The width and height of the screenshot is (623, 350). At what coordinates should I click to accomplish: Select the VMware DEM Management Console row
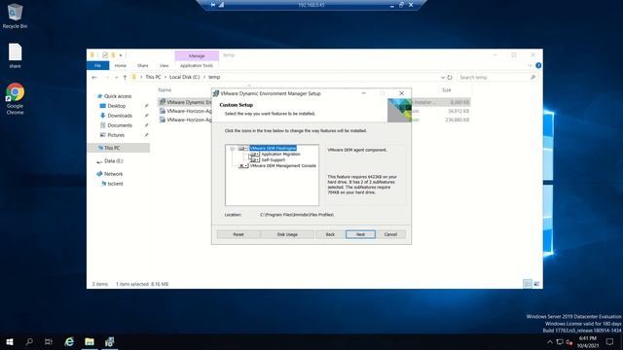(x=283, y=166)
